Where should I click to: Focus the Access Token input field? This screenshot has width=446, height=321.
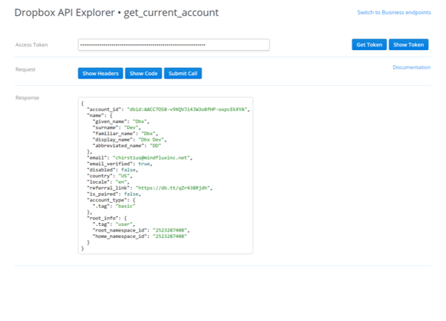coord(174,45)
